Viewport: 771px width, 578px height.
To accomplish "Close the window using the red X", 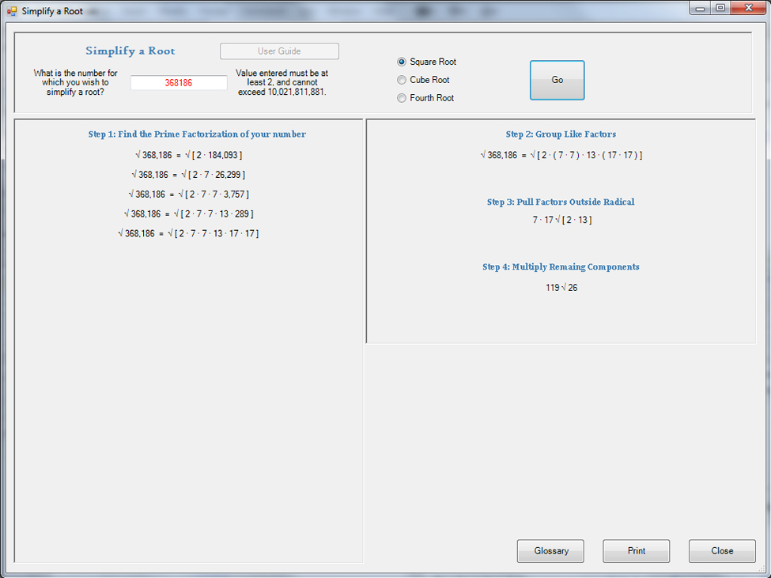I will click(746, 8).
